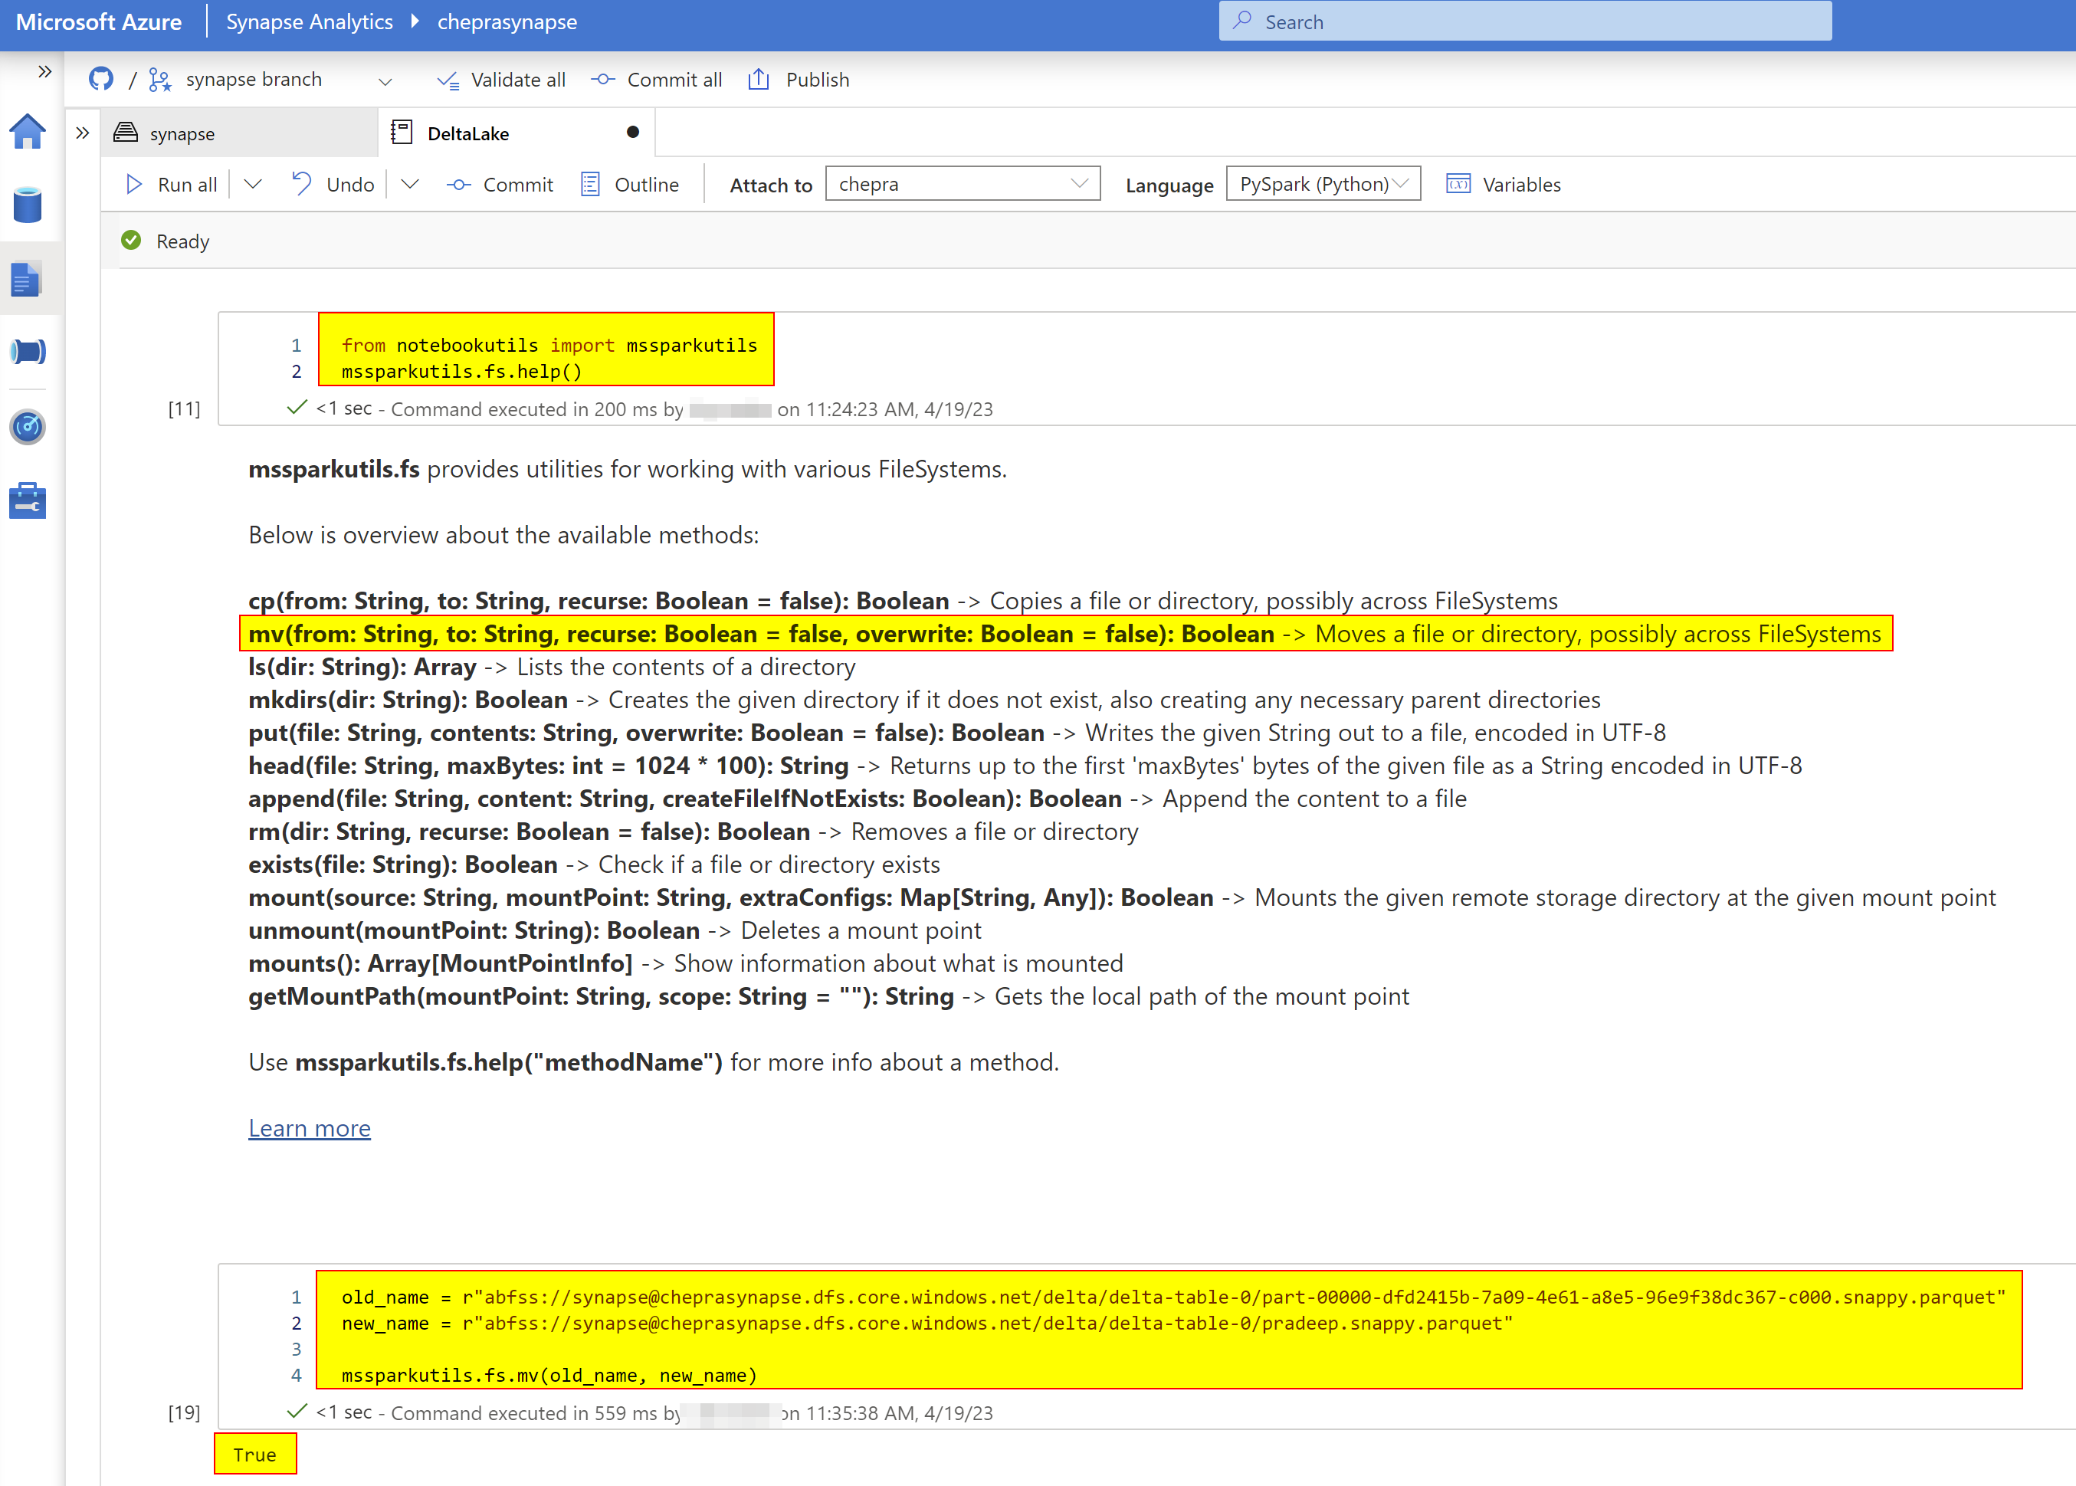Click the unsaved dot on DeltaLake tab
The image size is (2076, 1486).
pyautogui.click(x=632, y=133)
